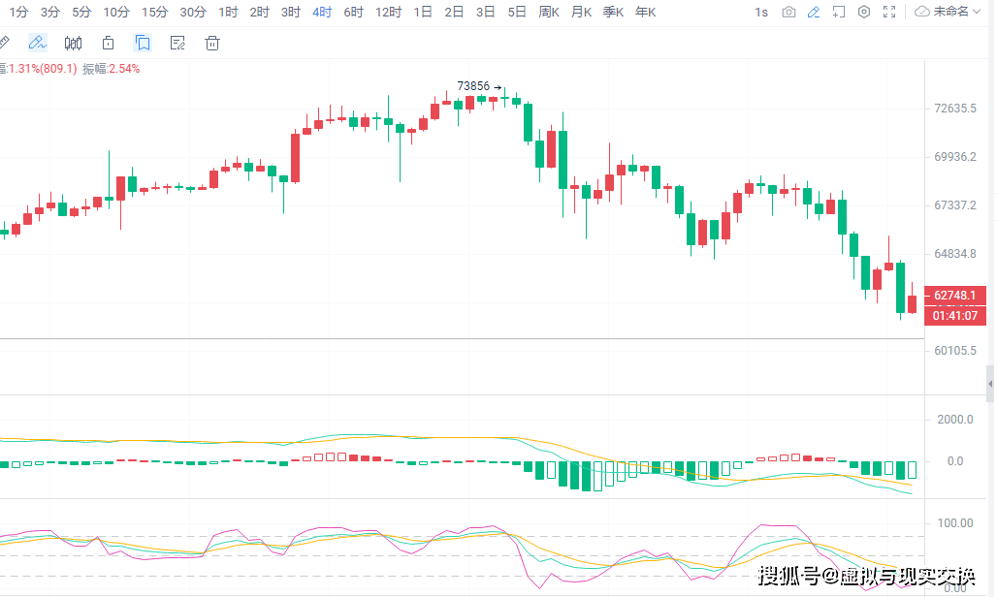This screenshot has width=997, height=597.
Task: Select the 年K period button
Action: 645,13
